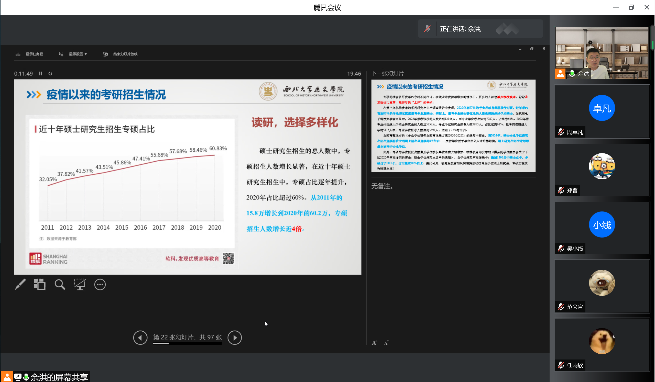Click the slide progress bar under slide count
The image size is (655, 382).
coord(187,344)
